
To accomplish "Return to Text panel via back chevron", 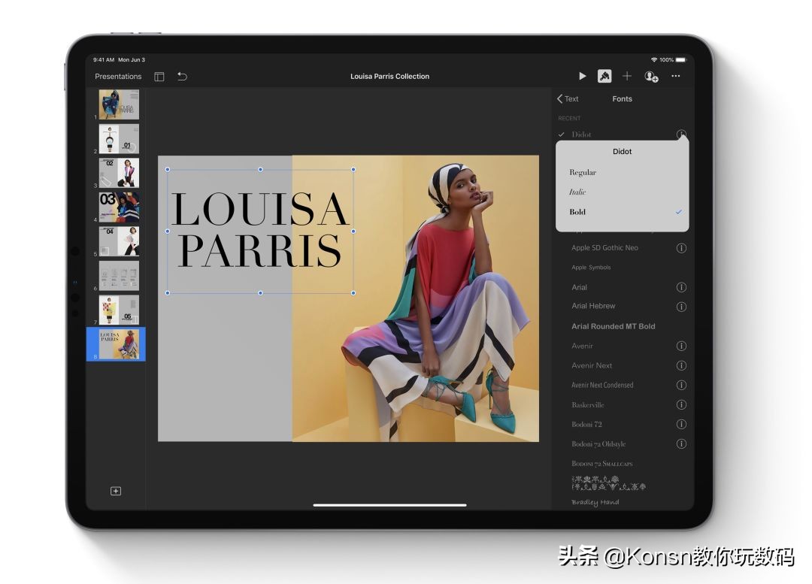I will [568, 98].
